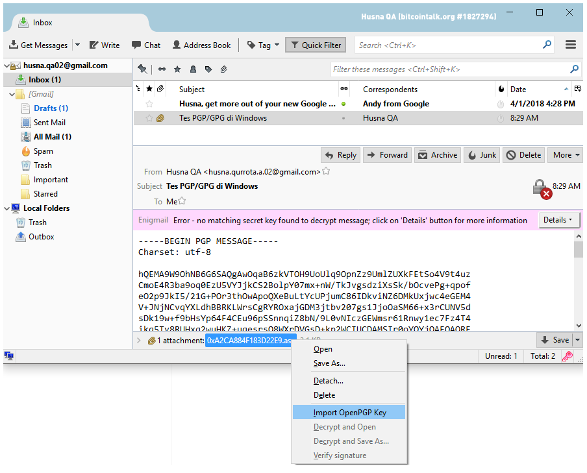Toggle the Quick Filter bar

(316, 45)
